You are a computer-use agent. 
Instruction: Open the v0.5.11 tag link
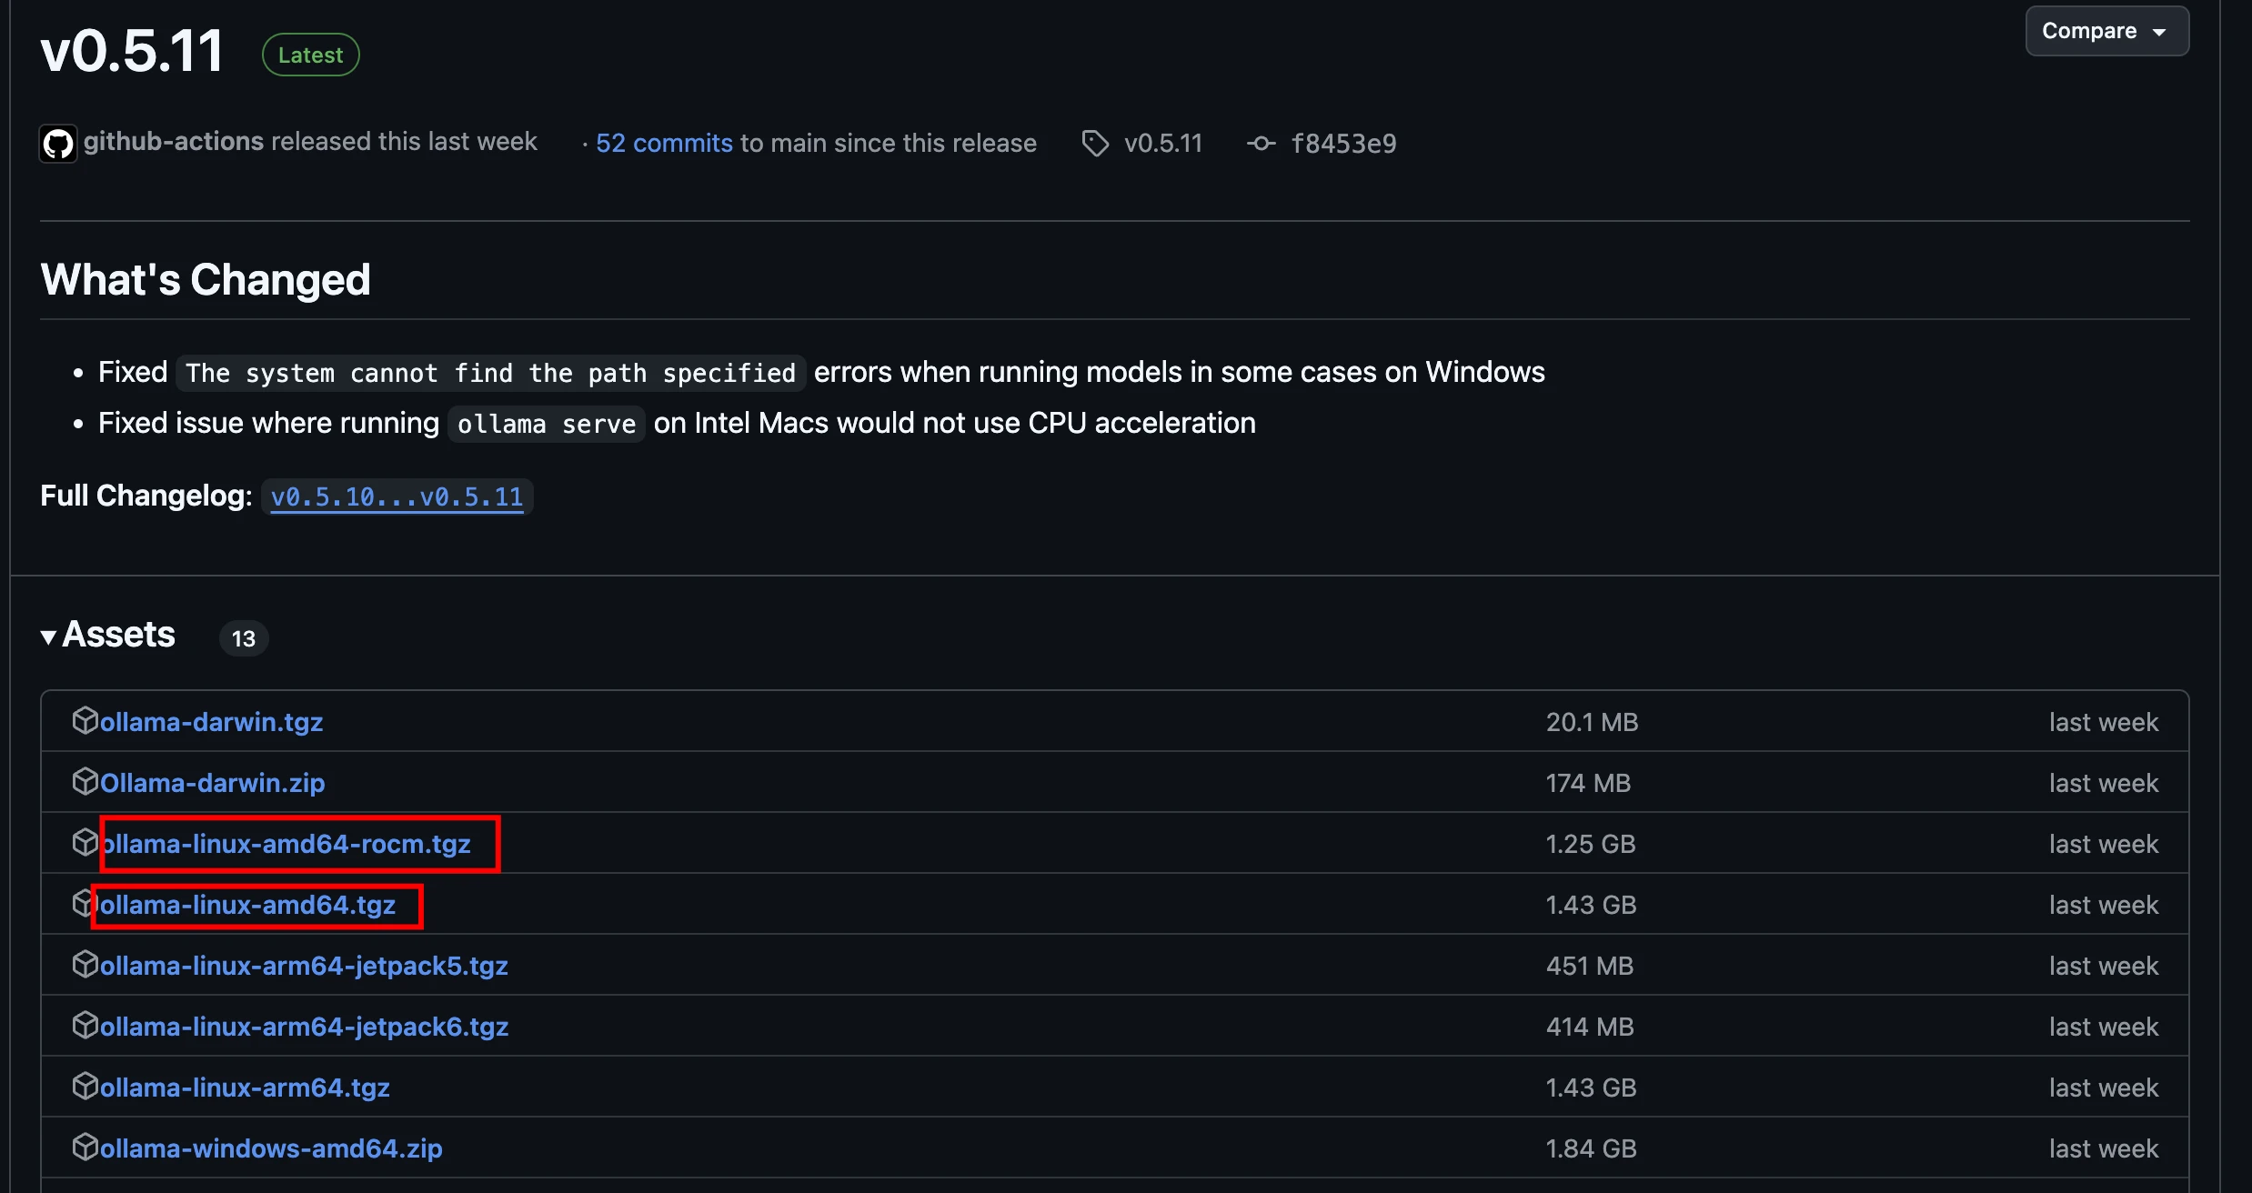pyautogui.click(x=1163, y=143)
